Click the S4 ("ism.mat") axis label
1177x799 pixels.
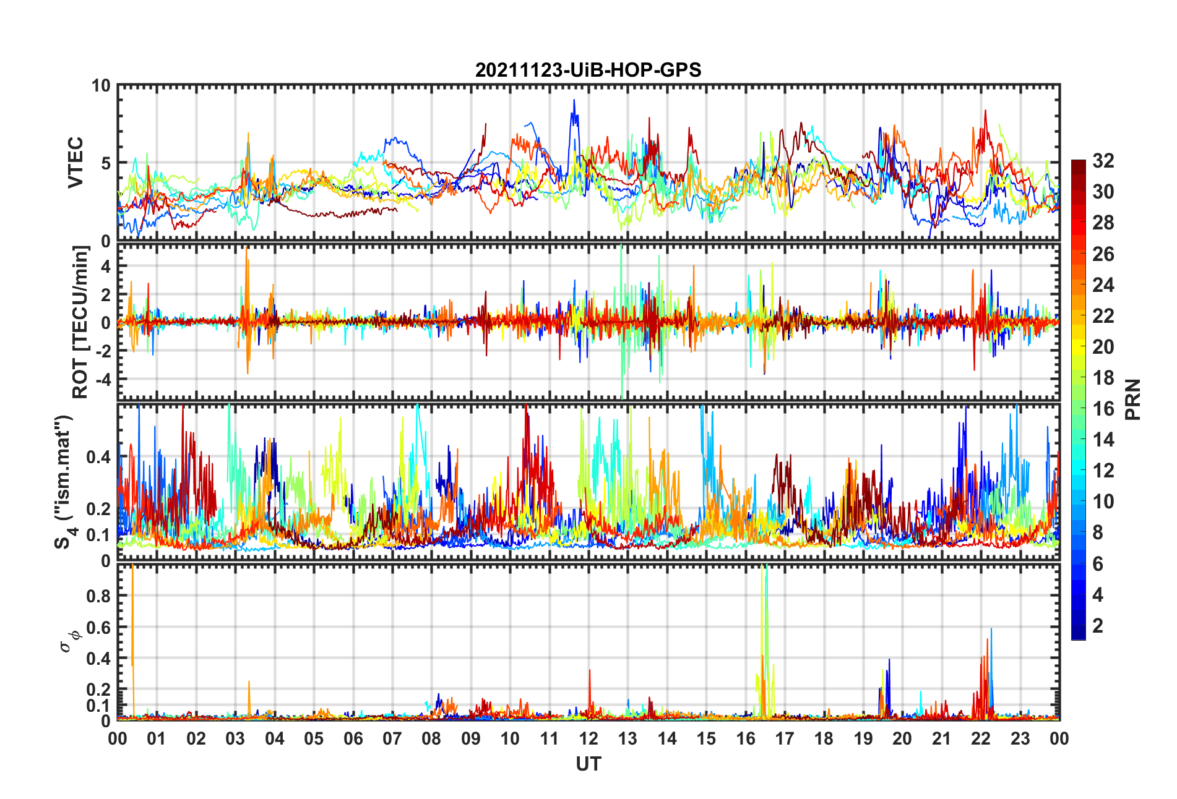[x=64, y=482]
